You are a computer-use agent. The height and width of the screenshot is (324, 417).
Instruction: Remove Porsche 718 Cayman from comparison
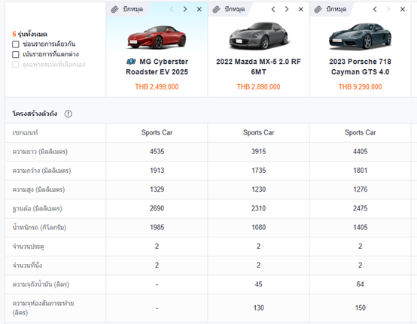coord(403,9)
